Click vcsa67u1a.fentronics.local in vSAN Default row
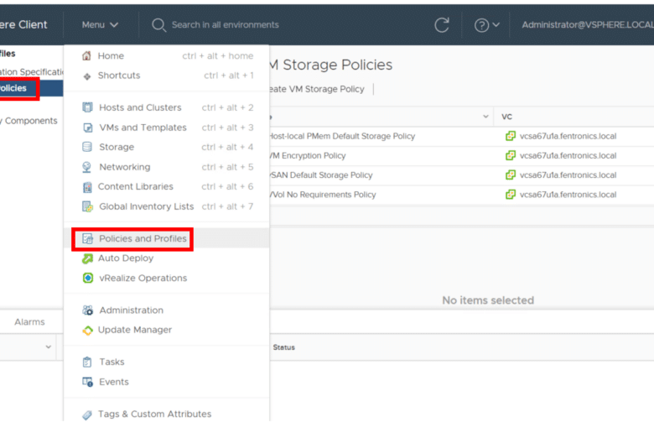654x433 pixels. pos(568,175)
